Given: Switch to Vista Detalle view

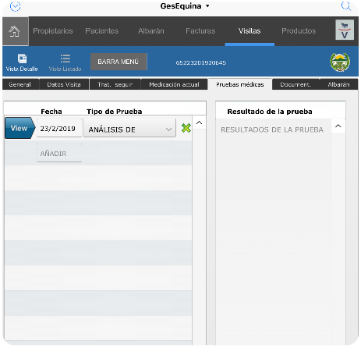Looking at the screenshot, I should pyautogui.click(x=22, y=62).
